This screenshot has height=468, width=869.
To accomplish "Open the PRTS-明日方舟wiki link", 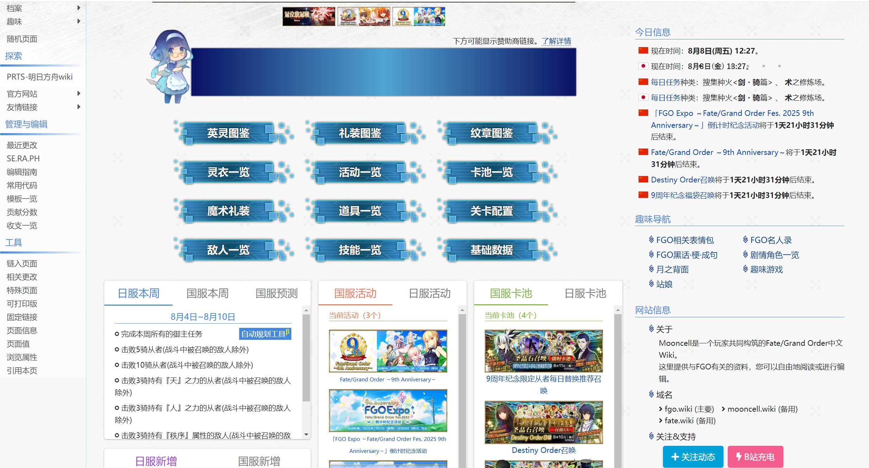I will 39,77.
